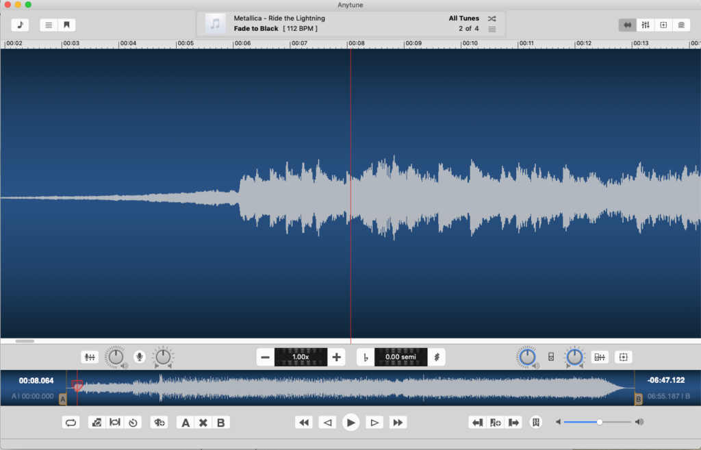Click the Play button
This screenshot has width=701, height=450.
pos(351,423)
